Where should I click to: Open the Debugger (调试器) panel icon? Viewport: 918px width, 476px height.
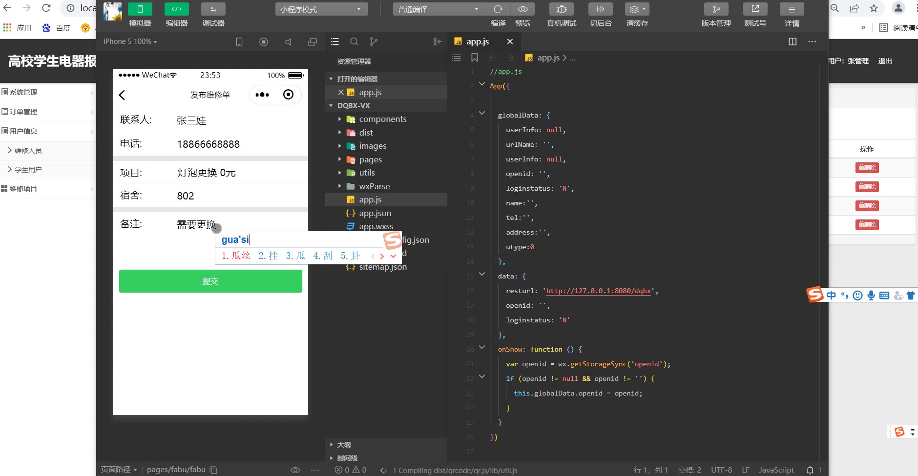click(x=213, y=9)
